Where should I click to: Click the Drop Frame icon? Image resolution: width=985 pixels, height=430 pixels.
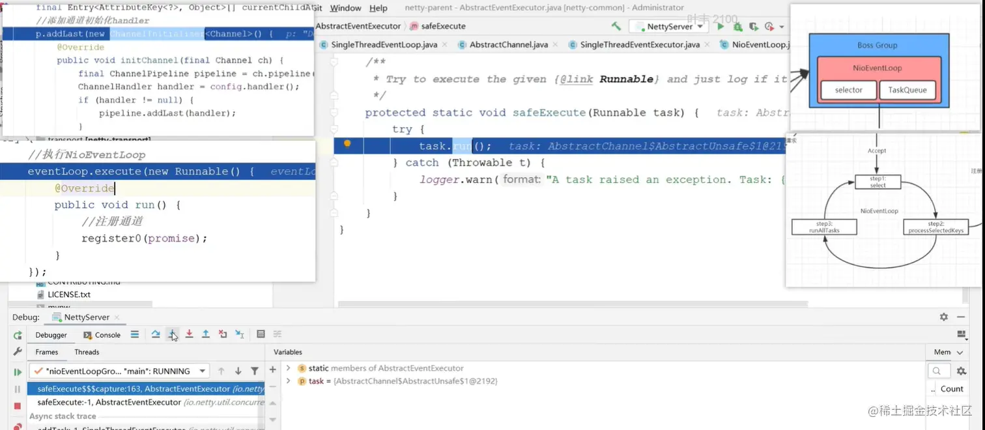223,334
